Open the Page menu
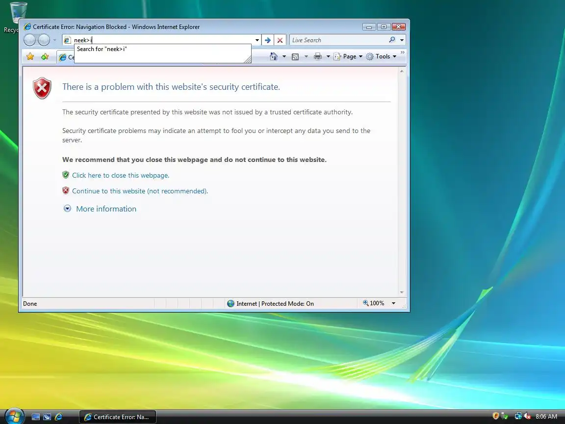Screen dimensions: 565x424 click(348, 56)
